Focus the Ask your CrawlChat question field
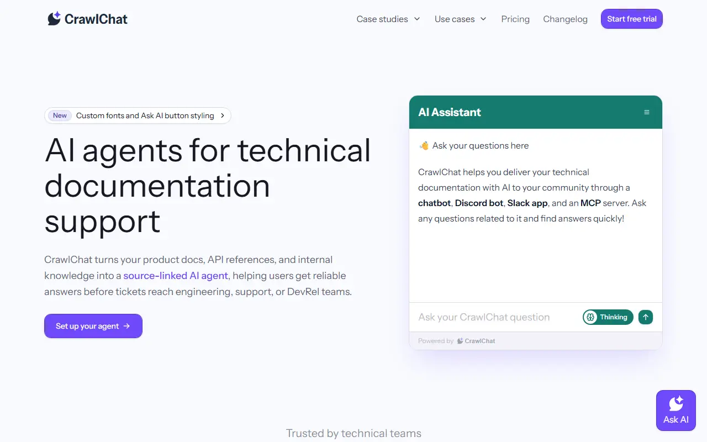This screenshot has width=707, height=442. click(x=497, y=317)
